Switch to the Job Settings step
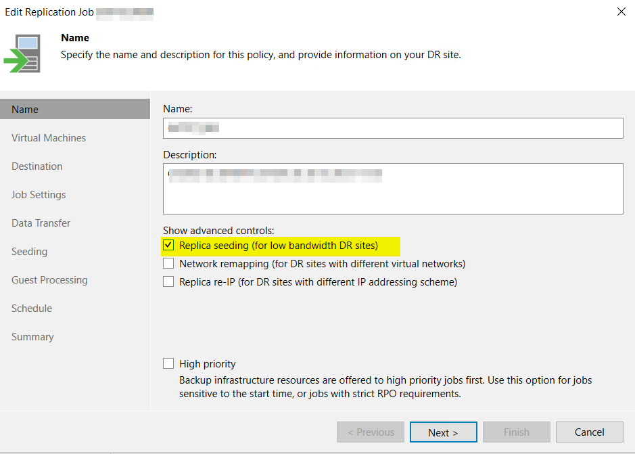 coord(39,195)
